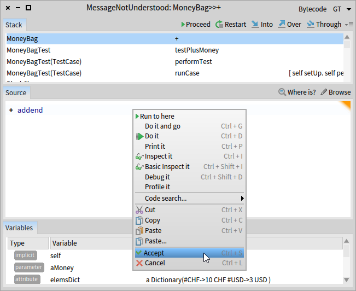
Task: Click the Variable column header
Action: [91, 243]
